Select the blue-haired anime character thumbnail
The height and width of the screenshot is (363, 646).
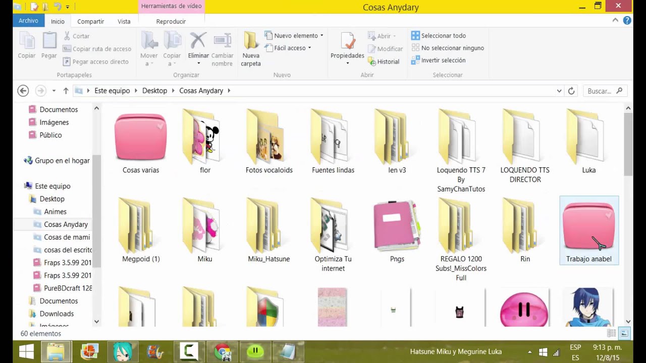click(x=589, y=307)
